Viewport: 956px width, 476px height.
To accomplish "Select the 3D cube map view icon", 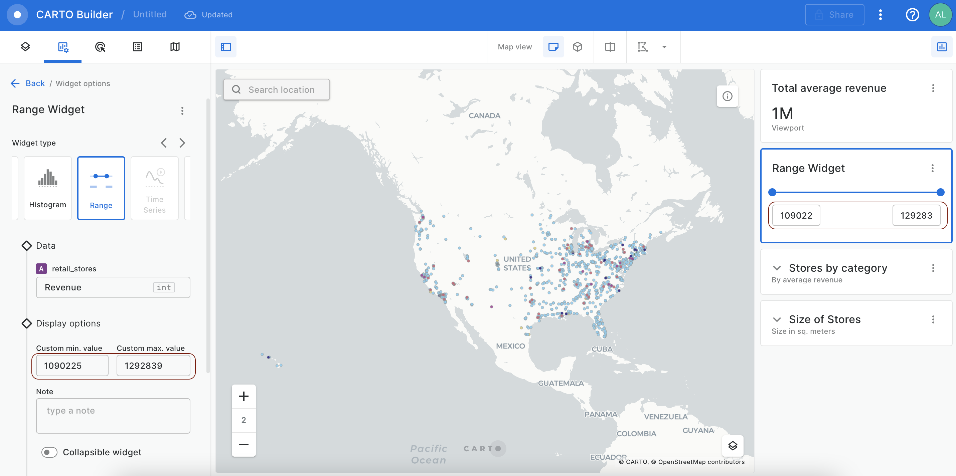I will pos(578,47).
